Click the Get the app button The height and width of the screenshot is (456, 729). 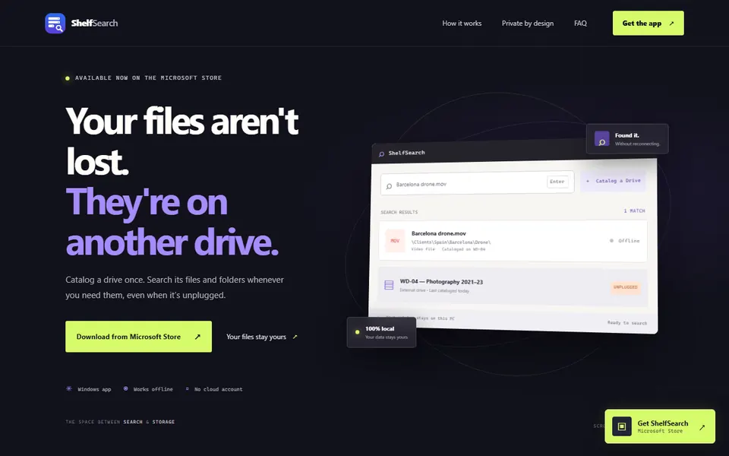coord(648,24)
